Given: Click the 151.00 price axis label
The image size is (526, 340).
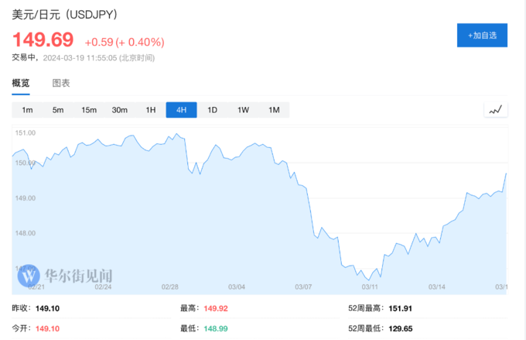Looking at the screenshot, I should 26,133.
